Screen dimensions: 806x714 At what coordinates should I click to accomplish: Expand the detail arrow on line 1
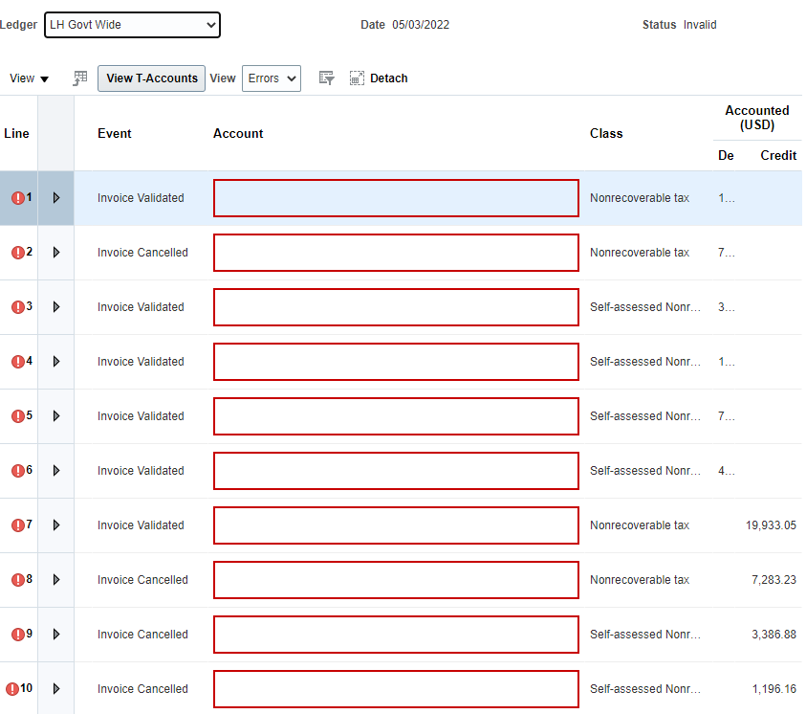point(55,197)
